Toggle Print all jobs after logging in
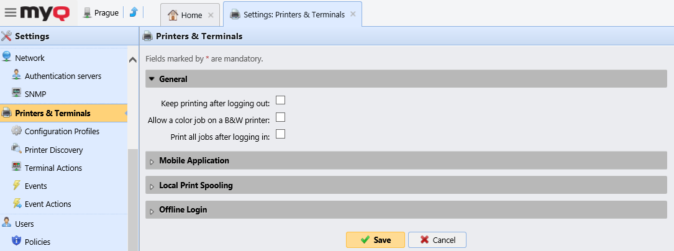Viewport: 674px width, 251px height. pyautogui.click(x=280, y=134)
